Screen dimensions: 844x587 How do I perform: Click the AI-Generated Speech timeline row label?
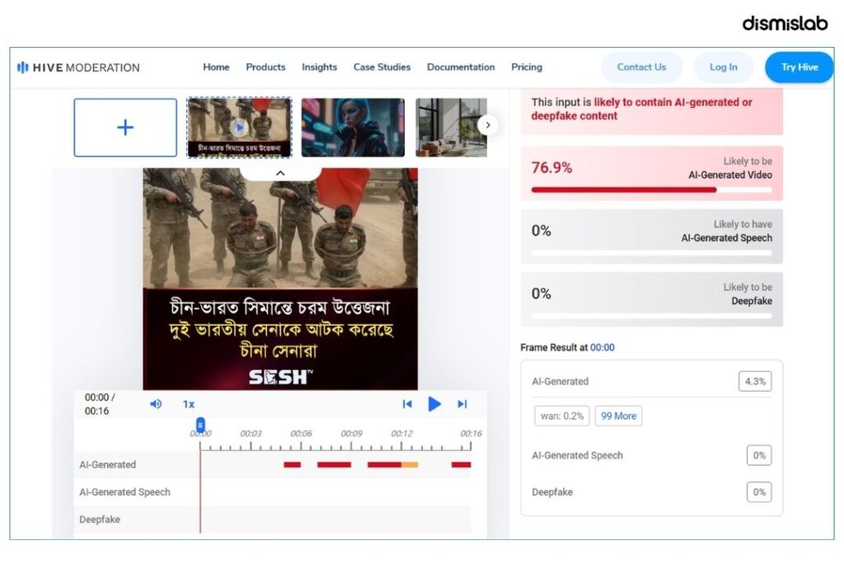[125, 492]
